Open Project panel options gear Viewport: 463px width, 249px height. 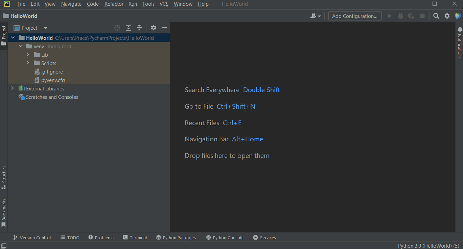154,28
